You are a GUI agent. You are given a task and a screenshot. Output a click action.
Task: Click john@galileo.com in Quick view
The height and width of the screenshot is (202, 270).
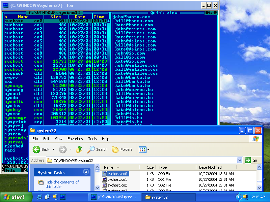coord(137,65)
